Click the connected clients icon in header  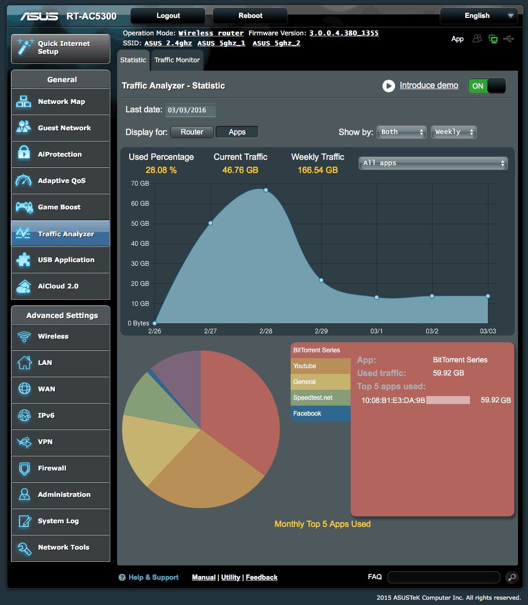click(477, 39)
